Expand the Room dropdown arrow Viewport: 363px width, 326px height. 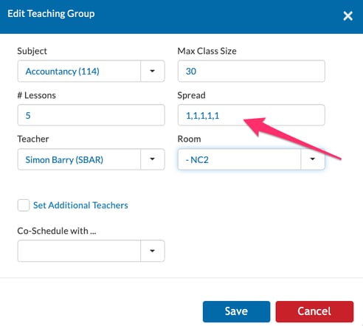click(312, 159)
